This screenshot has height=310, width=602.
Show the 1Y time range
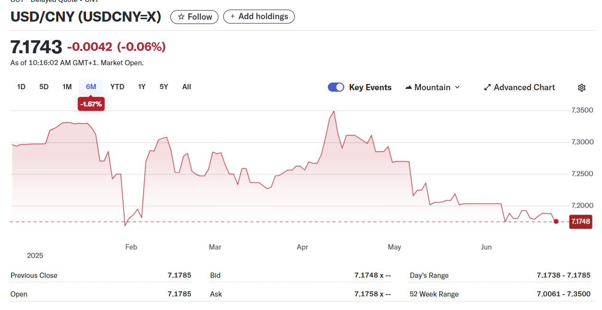click(142, 87)
